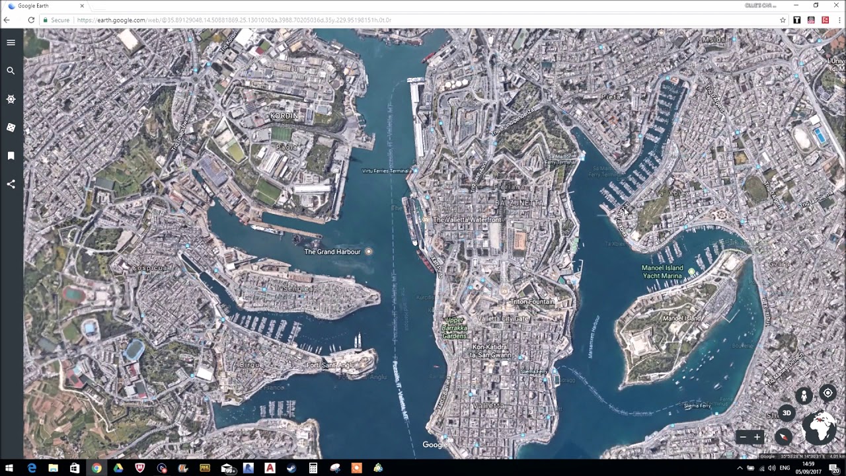Open Calculator from the taskbar
Screen dimensions: 846x476
[x=313, y=468]
